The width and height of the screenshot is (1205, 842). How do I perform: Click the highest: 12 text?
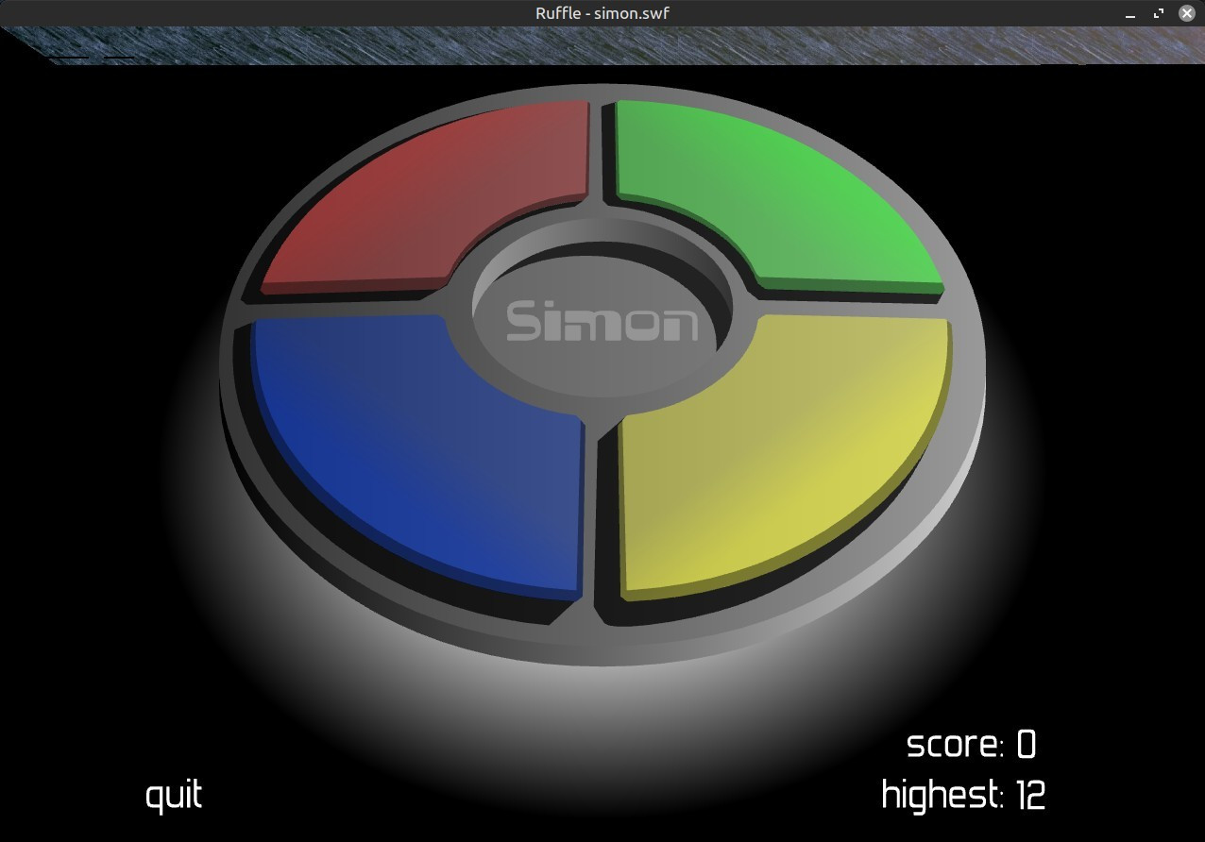pyautogui.click(x=963, y=795)
